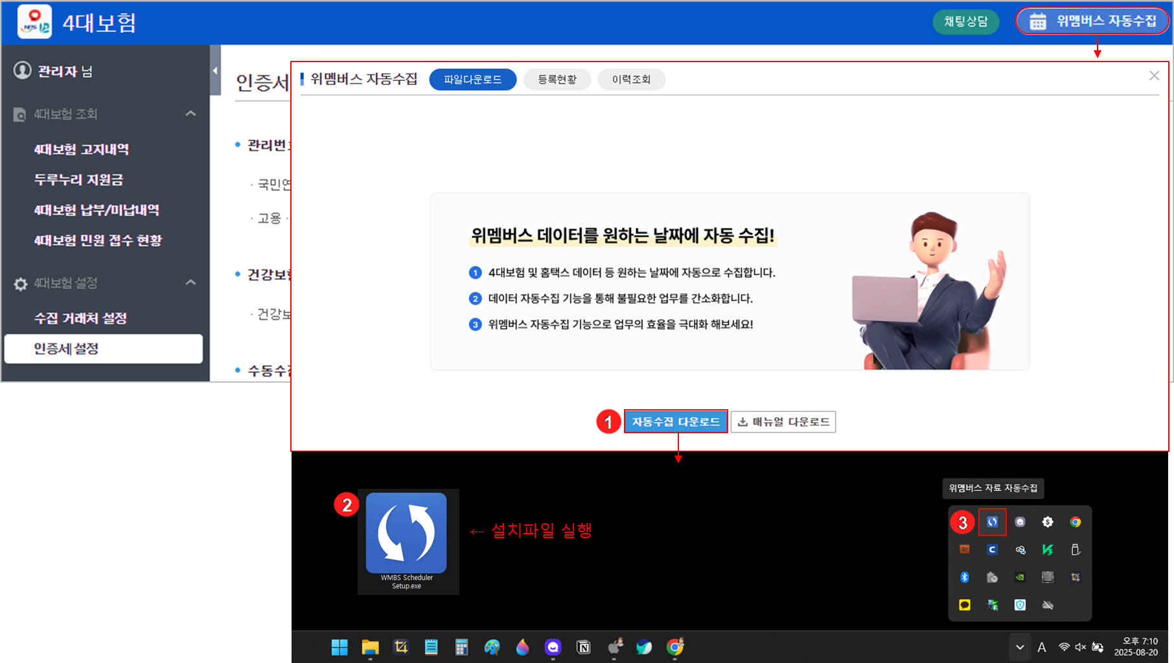Screen dimensions: 1174x663
Task: Toggle the hidden tray icons chevron
Action: (1020, 647)
